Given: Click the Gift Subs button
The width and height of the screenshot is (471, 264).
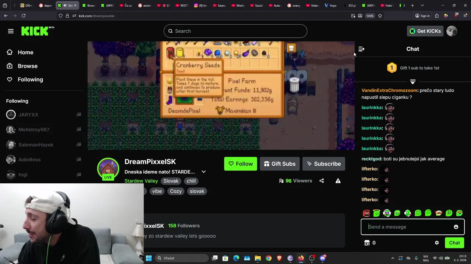Looking at the screenshot, I should (x=280, y=164).
